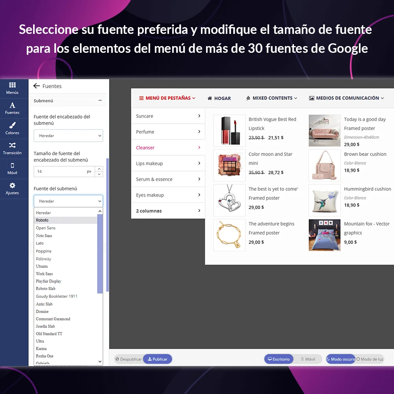Choose Poppins from the font list

coord(43,251)
